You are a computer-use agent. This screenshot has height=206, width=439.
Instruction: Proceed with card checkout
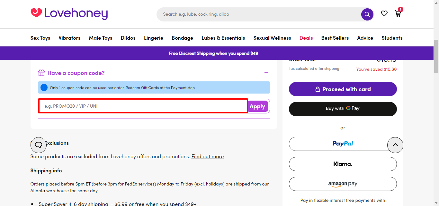[x=343, y=89]
